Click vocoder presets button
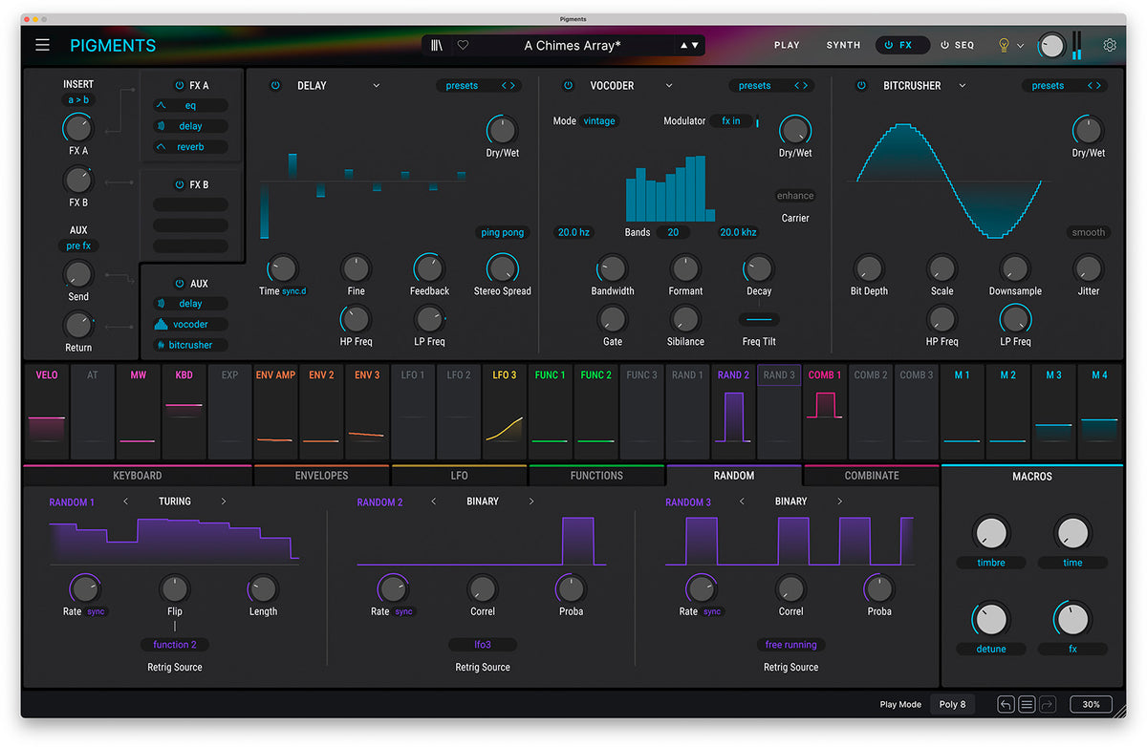The height and width of the screenshot is (747, 1147). pyautogui.click(x=754, y=86)
